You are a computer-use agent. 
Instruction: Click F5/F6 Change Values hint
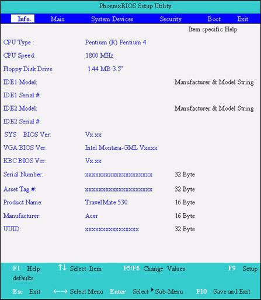pos(154,269)
